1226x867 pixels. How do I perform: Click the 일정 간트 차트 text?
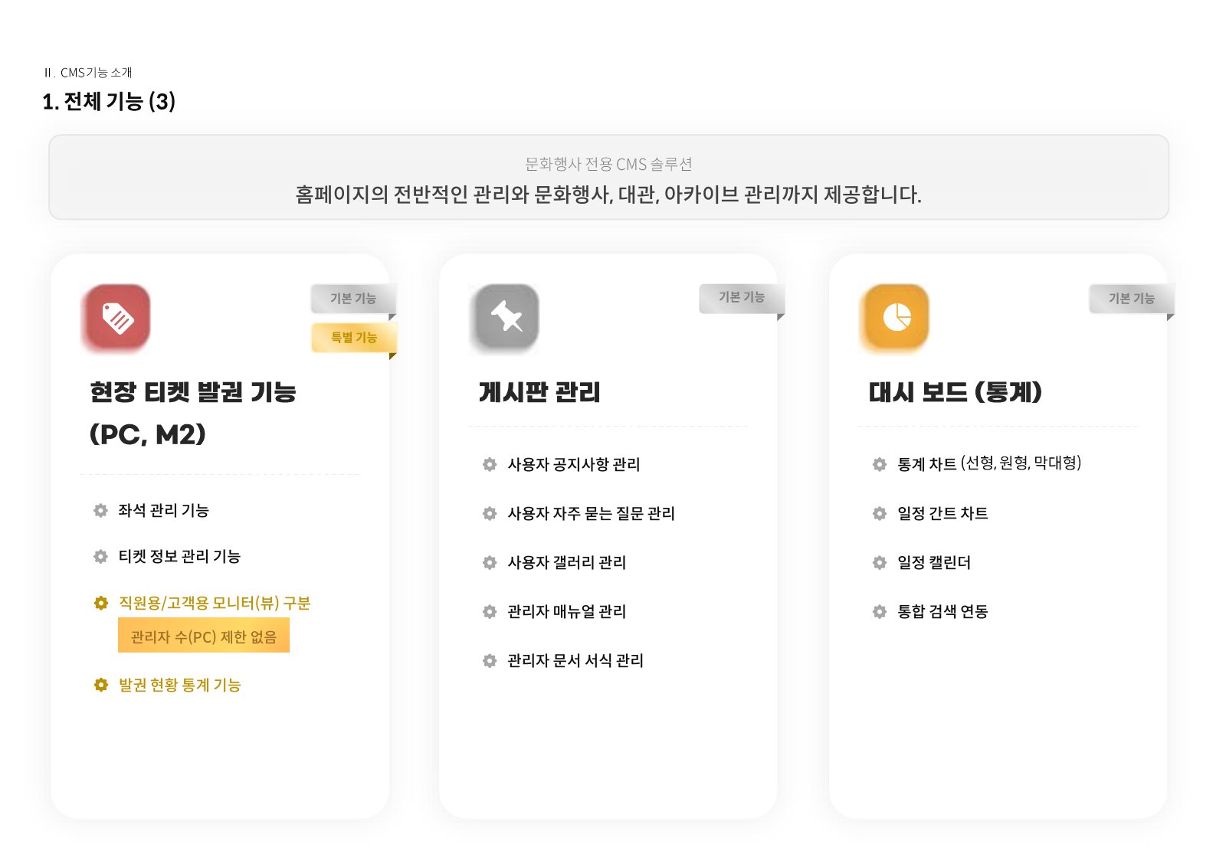[942, 513]
